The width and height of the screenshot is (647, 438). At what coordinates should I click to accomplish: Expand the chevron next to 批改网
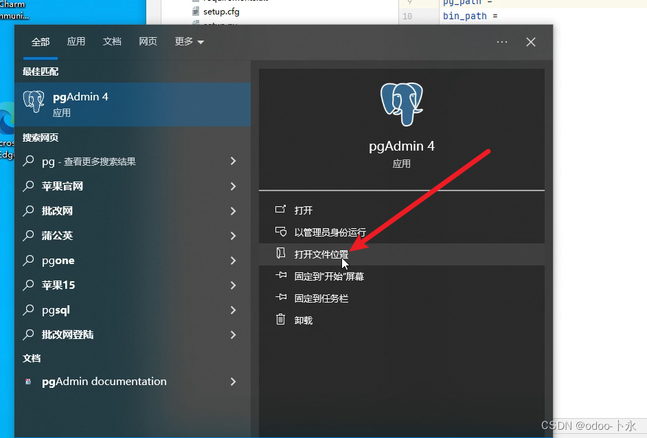[233, 210]
